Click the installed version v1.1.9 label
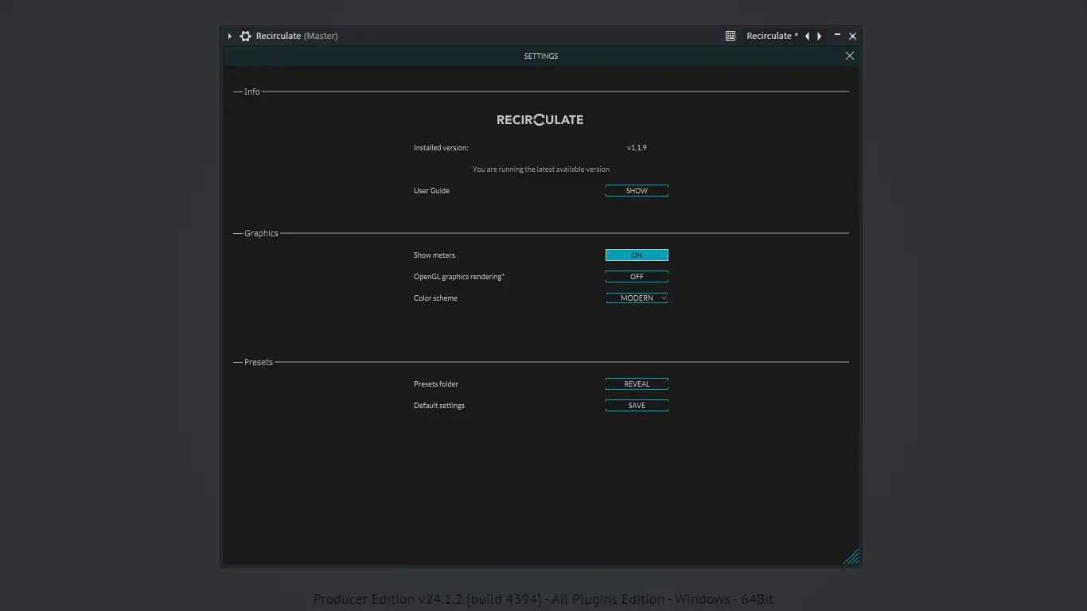 click(x=637, y=147)
